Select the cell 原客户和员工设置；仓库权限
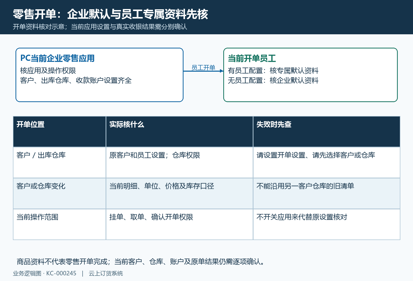 [x=179, y=162]
